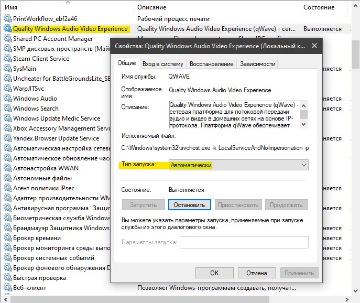Click the horizontal scrollbar at the bottom
Screen dimensions: 360x303
140,299
